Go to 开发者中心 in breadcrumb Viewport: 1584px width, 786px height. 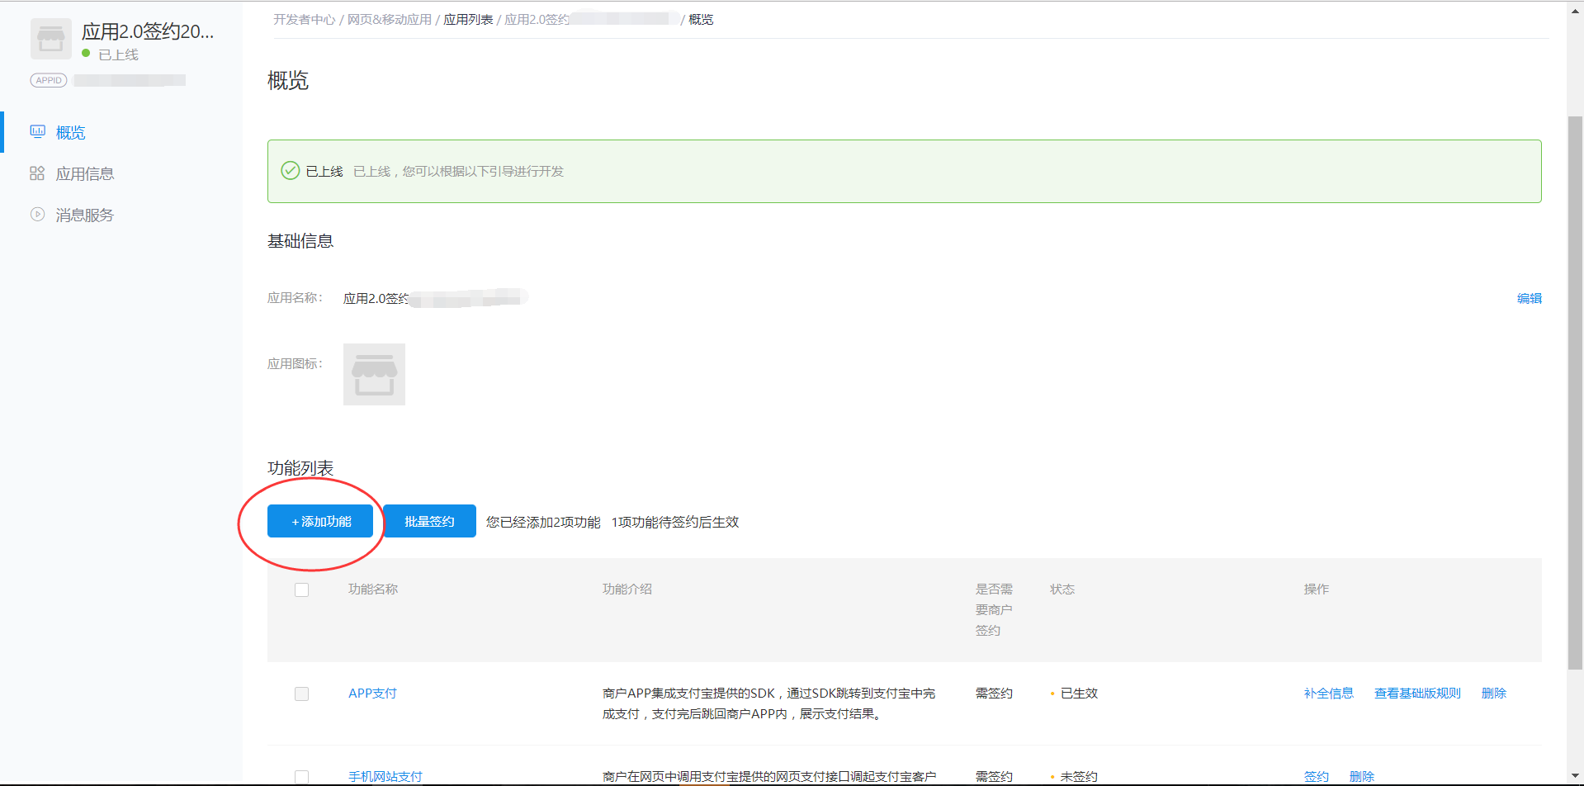pos(305,19)
